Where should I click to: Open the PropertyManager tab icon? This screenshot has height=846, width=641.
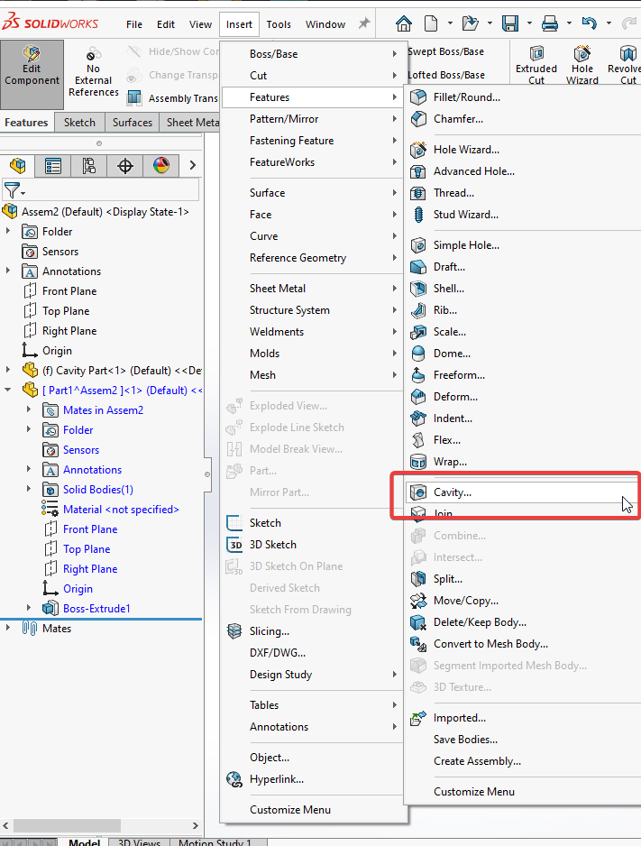[53, 166]
